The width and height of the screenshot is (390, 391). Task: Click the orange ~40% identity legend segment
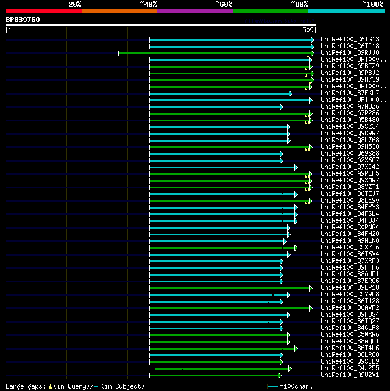pyautogui.click(x=119, y=11)
